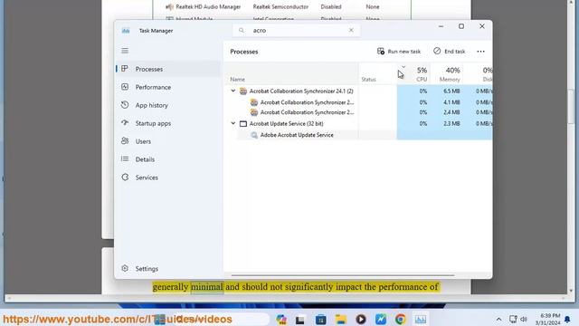Click the Services puzzle icon

point(125,177)
